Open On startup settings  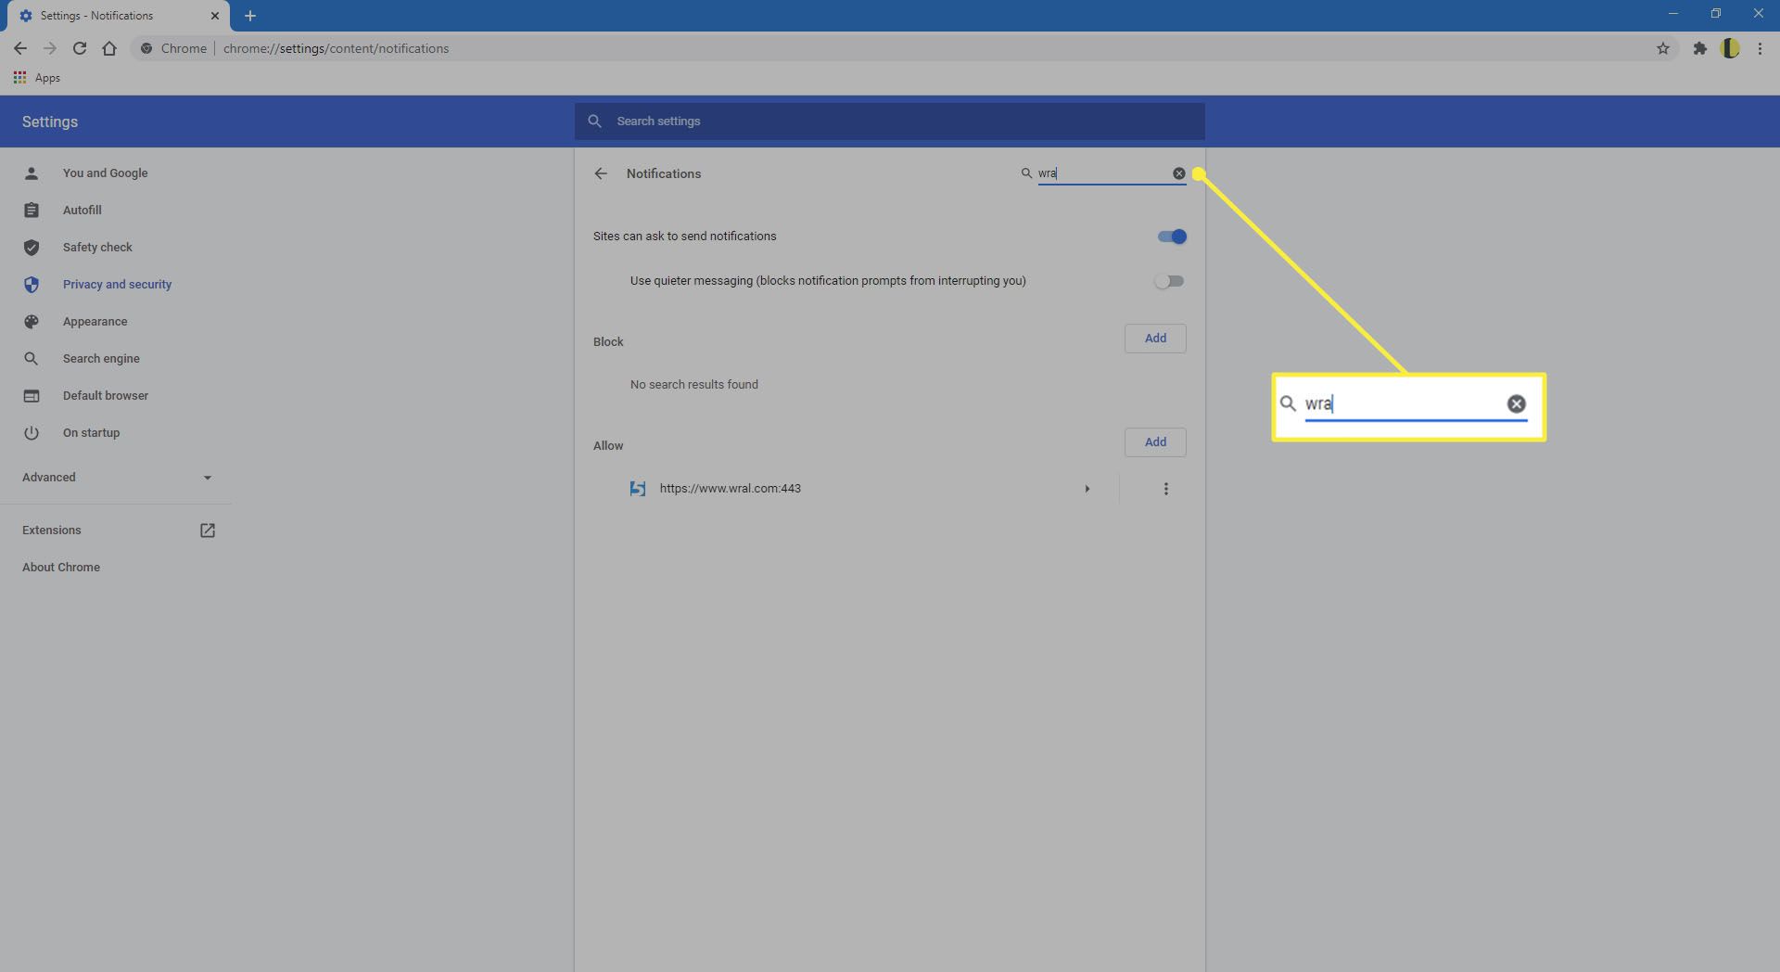(91, 433)
